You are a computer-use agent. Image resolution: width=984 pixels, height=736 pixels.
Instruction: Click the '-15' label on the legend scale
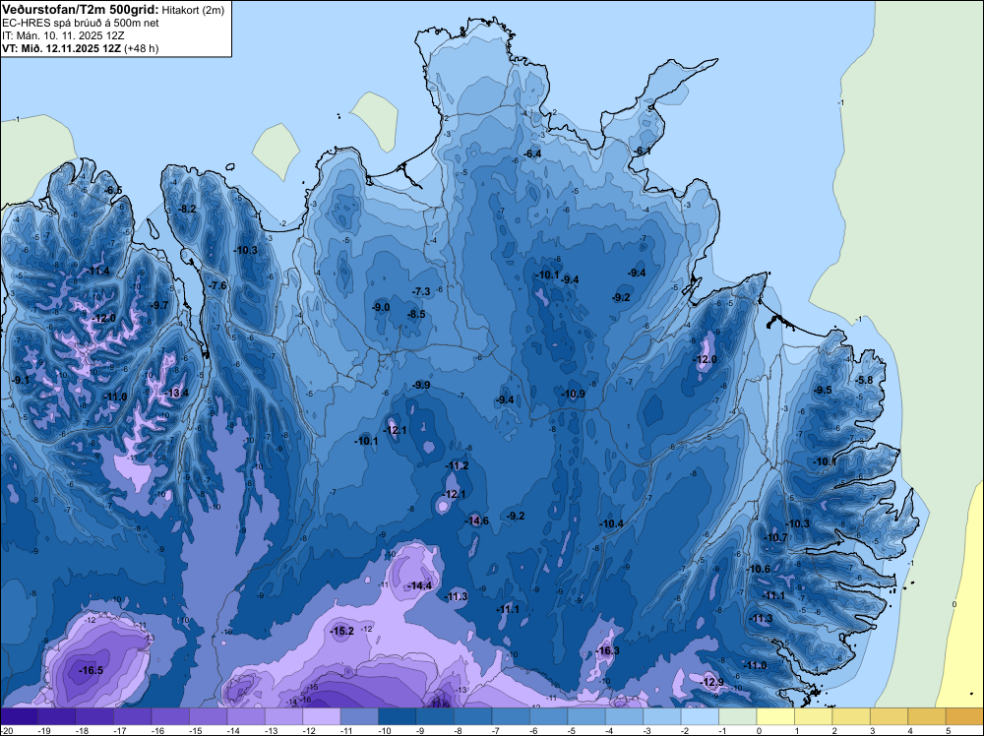[x=195, y=730]
